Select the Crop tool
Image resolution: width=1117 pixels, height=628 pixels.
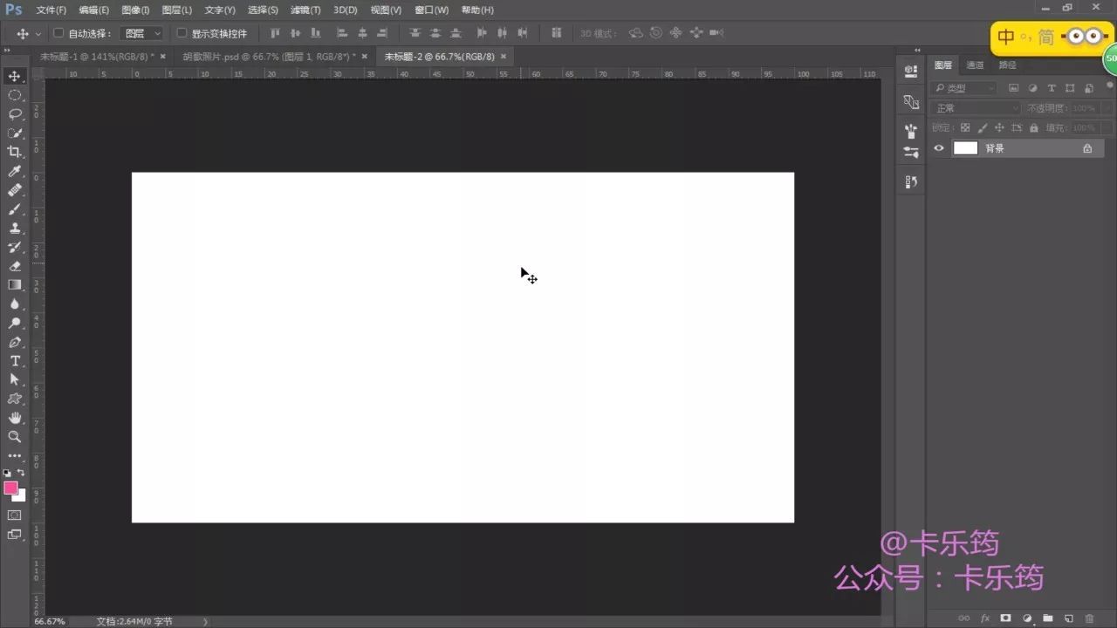(x=15, y=152)
